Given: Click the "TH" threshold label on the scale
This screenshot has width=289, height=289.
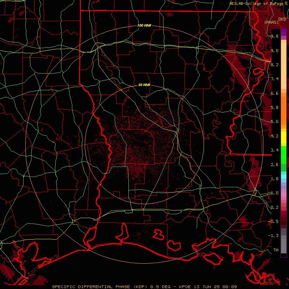Looking at the screenshot, I should [x=276, y=250].
